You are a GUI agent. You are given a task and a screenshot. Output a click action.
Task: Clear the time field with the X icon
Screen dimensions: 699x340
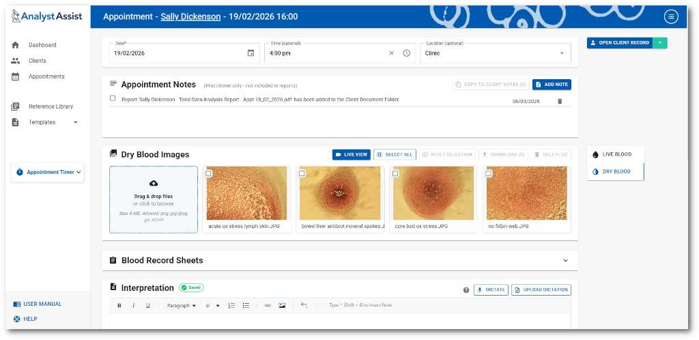(x=391, y=53)
